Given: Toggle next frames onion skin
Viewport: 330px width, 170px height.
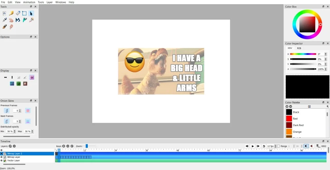Looking at the screenshot, I should [7, 121].
